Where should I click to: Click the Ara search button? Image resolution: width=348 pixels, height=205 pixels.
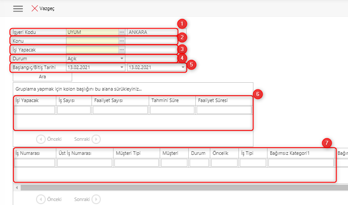pos(43,77)
